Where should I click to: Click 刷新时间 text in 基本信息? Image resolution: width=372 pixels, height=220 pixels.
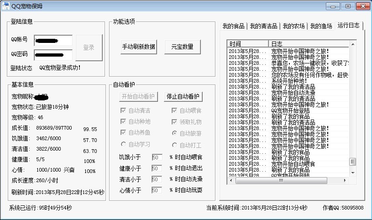click(58, 192)
